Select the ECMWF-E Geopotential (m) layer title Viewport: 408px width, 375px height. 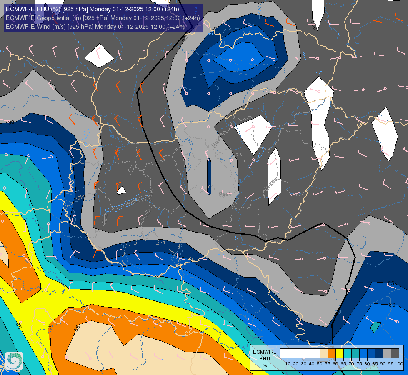pos(103,17)
